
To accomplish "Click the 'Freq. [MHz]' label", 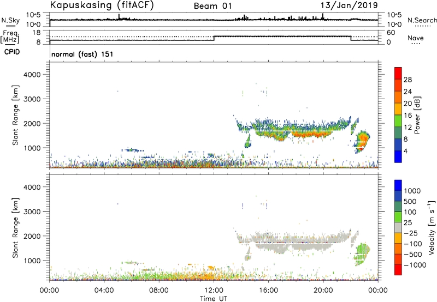I will tap(10, 37).
